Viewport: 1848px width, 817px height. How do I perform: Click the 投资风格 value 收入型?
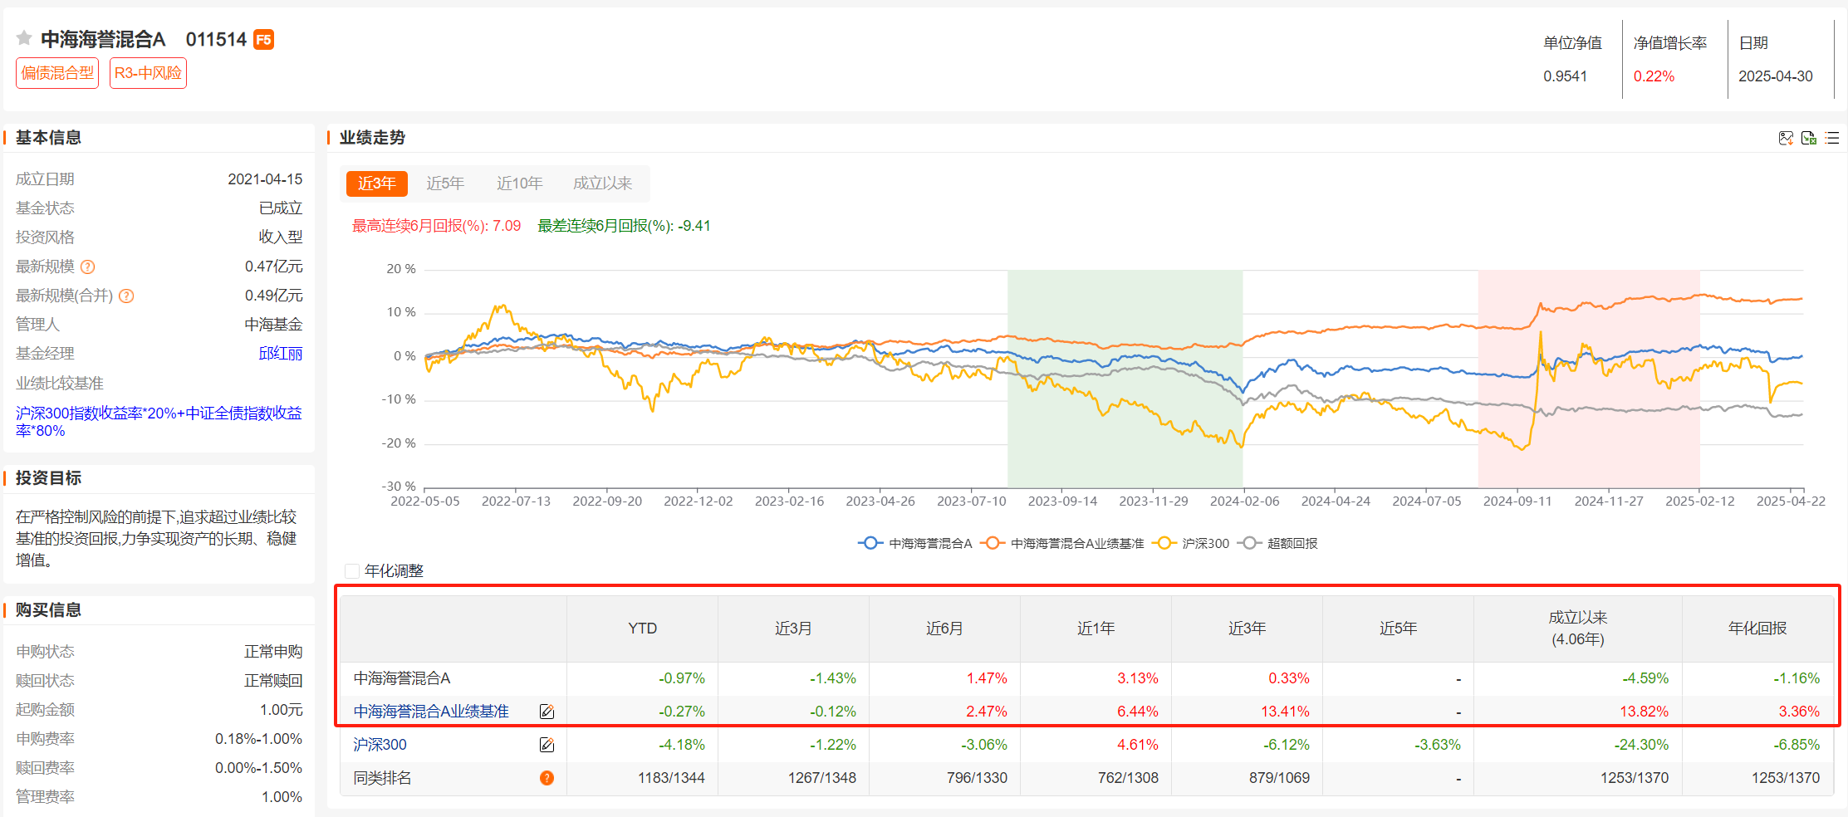pos(281,237)
